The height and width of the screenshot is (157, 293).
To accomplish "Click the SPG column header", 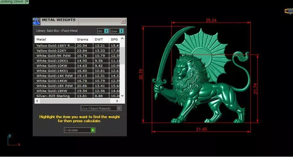I will click(114, 39).
